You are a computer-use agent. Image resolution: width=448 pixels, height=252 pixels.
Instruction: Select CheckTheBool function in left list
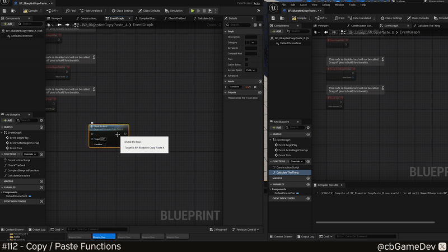coord(16,165)
